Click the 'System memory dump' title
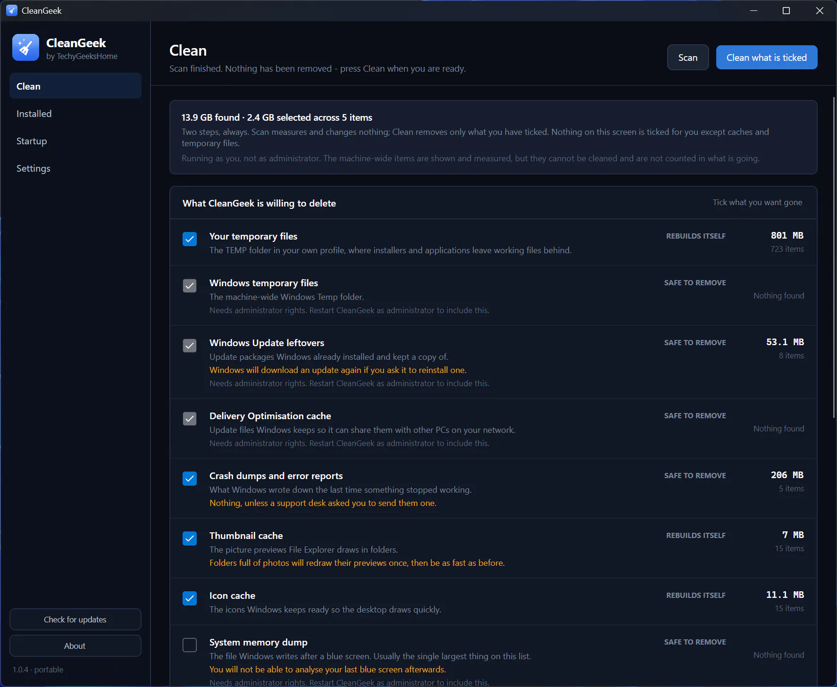The image size is (837, 687). 259,642
